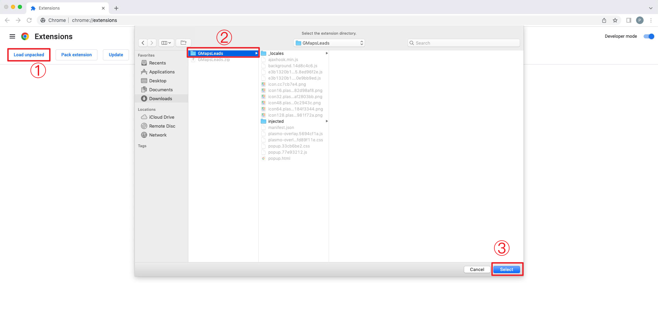The height and width of the screenshot is (317, 658).
Task: Open Desktop in the Favorites sidebar
Action: (x=157, y=81)
